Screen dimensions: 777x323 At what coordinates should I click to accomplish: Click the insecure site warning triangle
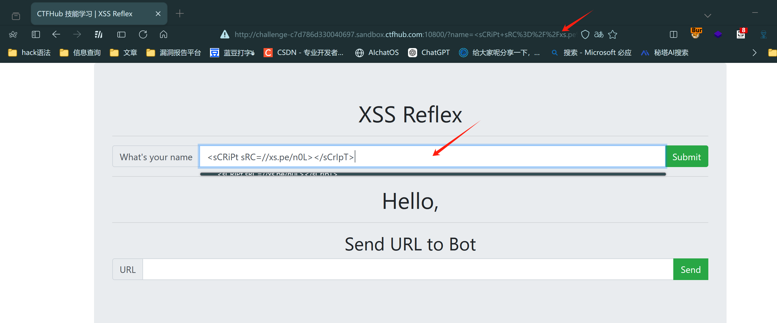225,35
